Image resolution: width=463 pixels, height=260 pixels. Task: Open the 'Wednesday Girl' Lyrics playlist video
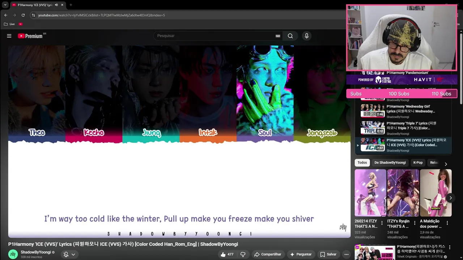[403, 111]
